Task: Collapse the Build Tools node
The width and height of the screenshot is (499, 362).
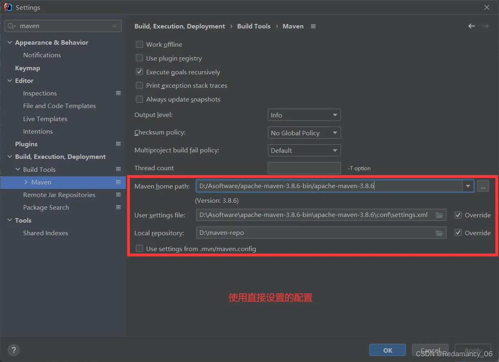Action: pos(18,169)
